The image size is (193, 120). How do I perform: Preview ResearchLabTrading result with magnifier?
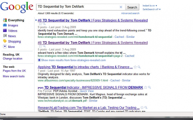(x=146, y=108)
